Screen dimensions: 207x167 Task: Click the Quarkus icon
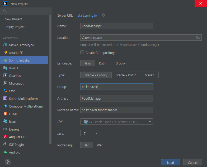[5, 76]
